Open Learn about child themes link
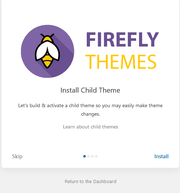This screenshot has height=193, width=180. click(x=90, y=127)
